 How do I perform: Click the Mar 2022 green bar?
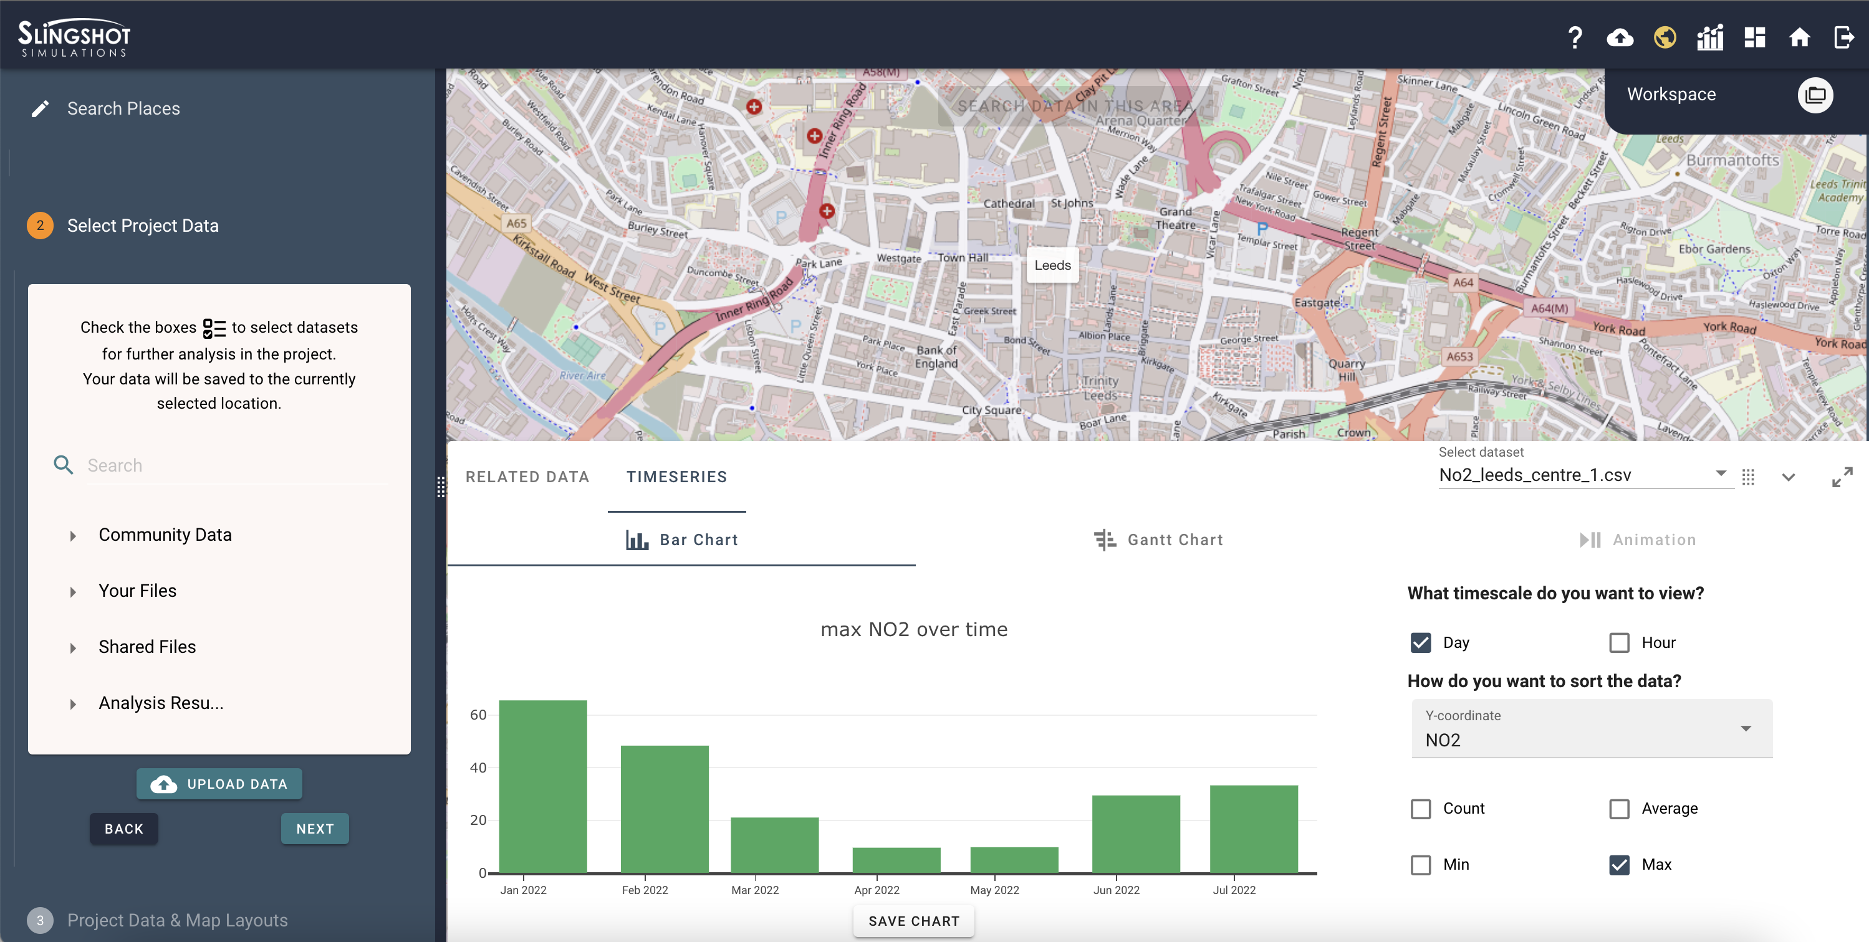tap(775, 845)
